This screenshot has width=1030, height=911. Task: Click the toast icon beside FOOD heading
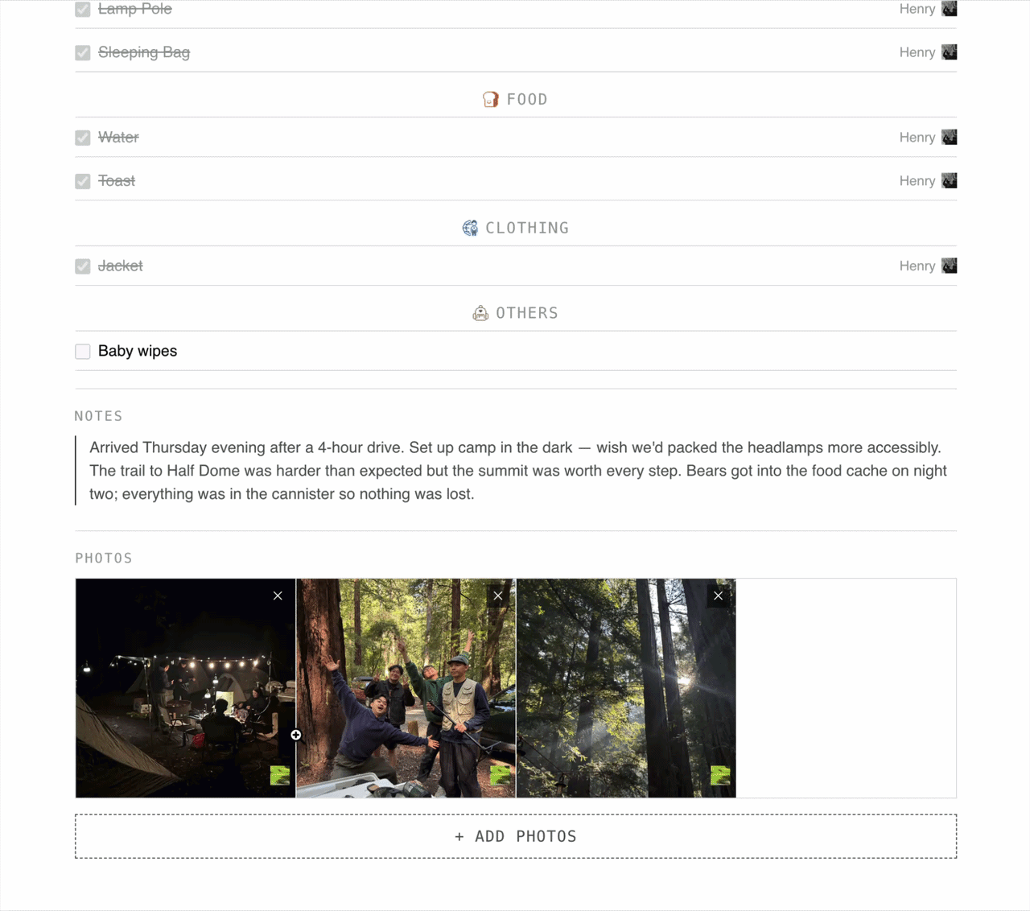pos(490,100)
